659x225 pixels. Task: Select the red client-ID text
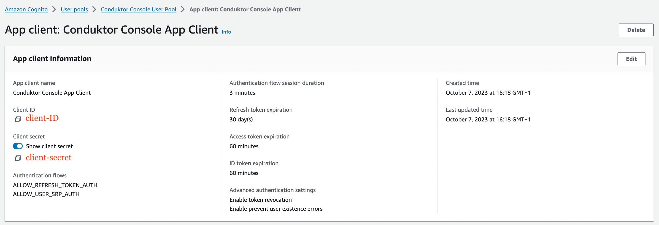[42, 118]
